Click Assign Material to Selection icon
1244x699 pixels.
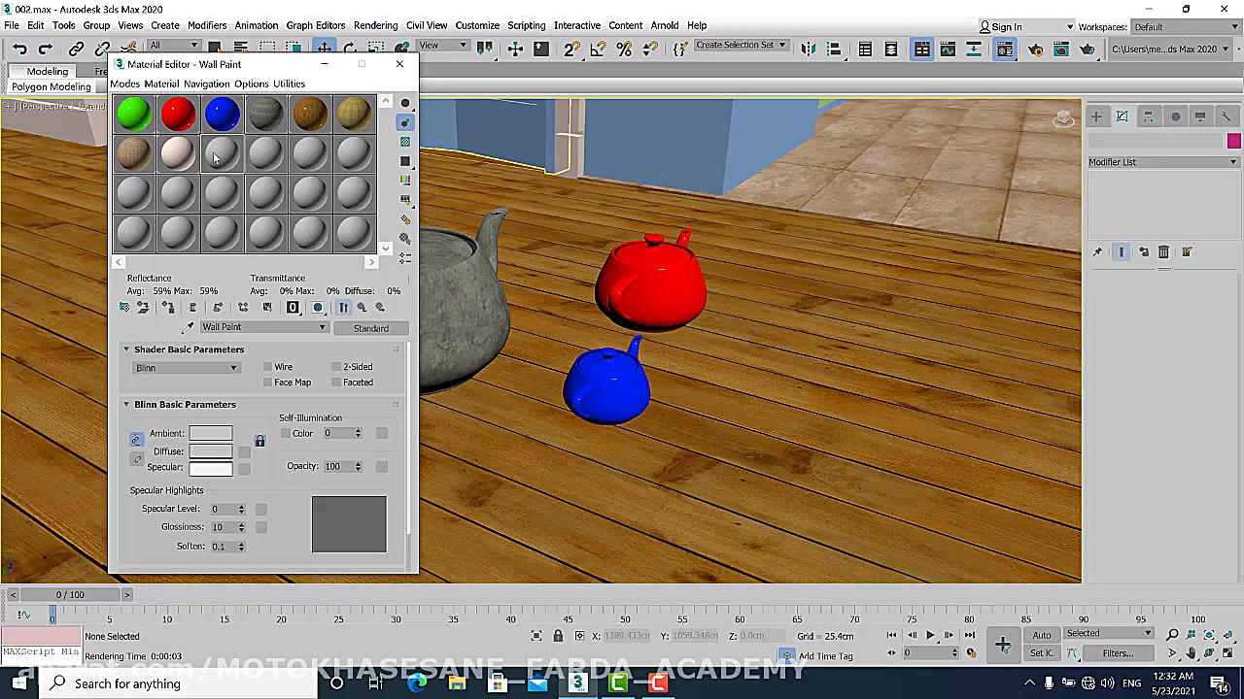pos(168,308)
